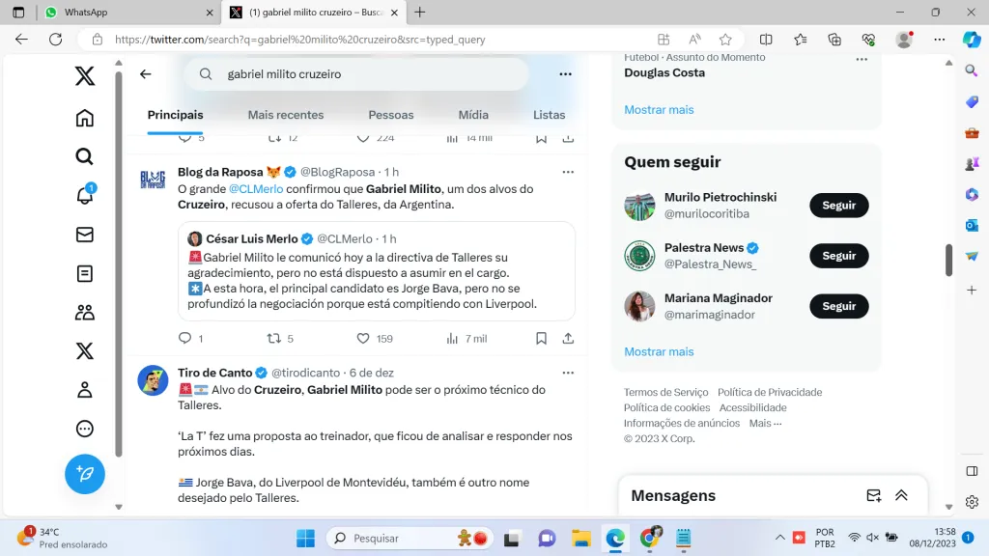
Task: Open direct messages envelope icon
Action: click(x=85, y=235)
